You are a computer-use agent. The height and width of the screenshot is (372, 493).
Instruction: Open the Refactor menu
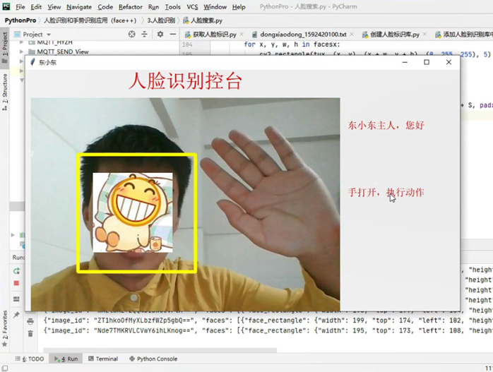click(x=131, y=6)
